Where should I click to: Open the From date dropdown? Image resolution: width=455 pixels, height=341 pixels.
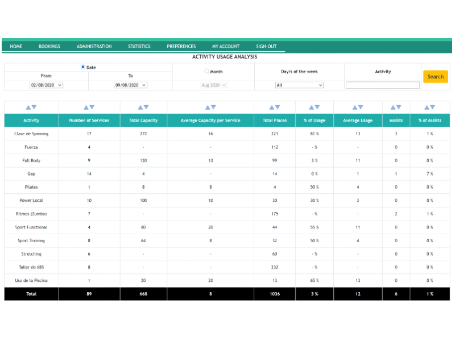pyautogui.click(x=47, y=85)
